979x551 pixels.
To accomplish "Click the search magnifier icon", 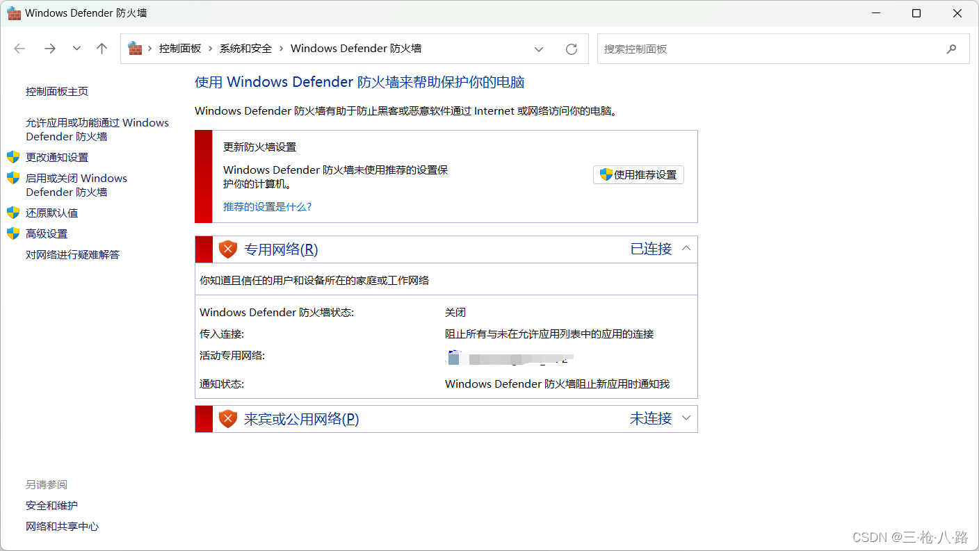I will [951, 49].
